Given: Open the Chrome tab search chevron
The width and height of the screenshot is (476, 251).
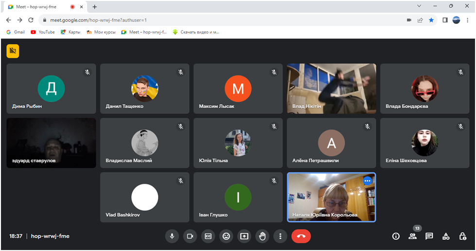Looking at the screenshot, I should point(420,6).
